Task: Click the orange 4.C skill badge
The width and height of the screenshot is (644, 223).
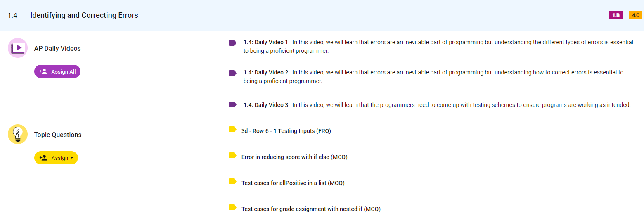Action: click(x=635, y=15)
